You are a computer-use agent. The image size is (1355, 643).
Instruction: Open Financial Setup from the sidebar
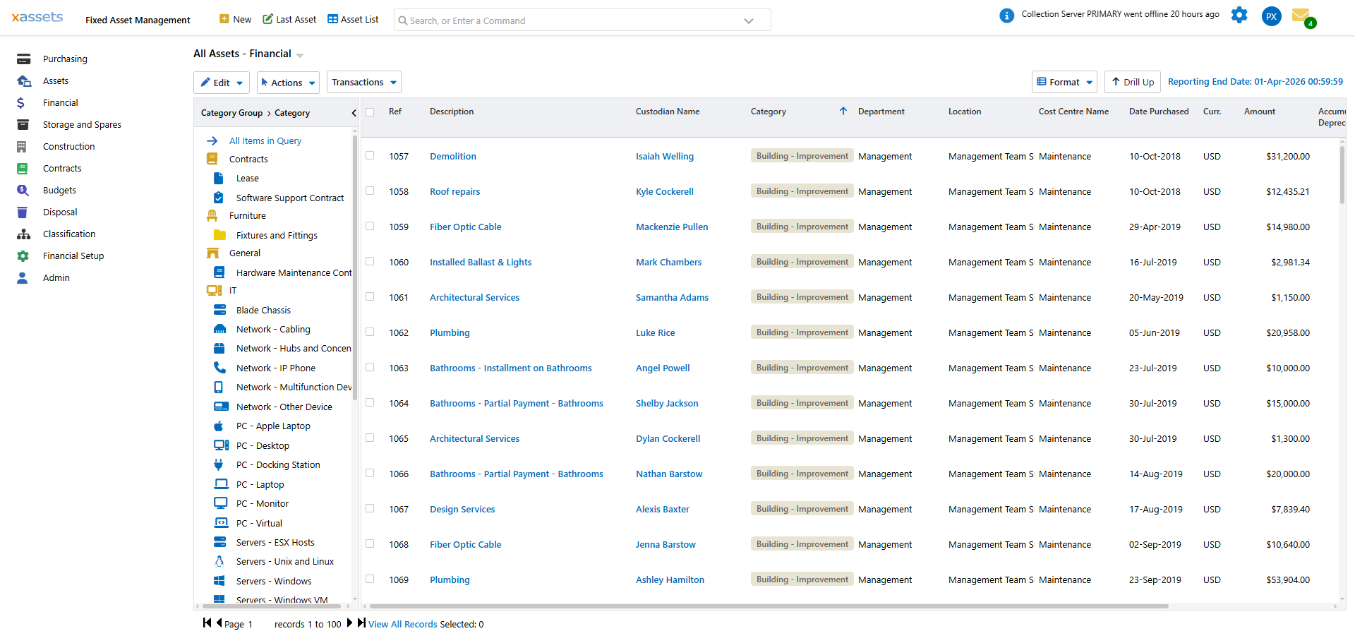click(x=74, y=256)
